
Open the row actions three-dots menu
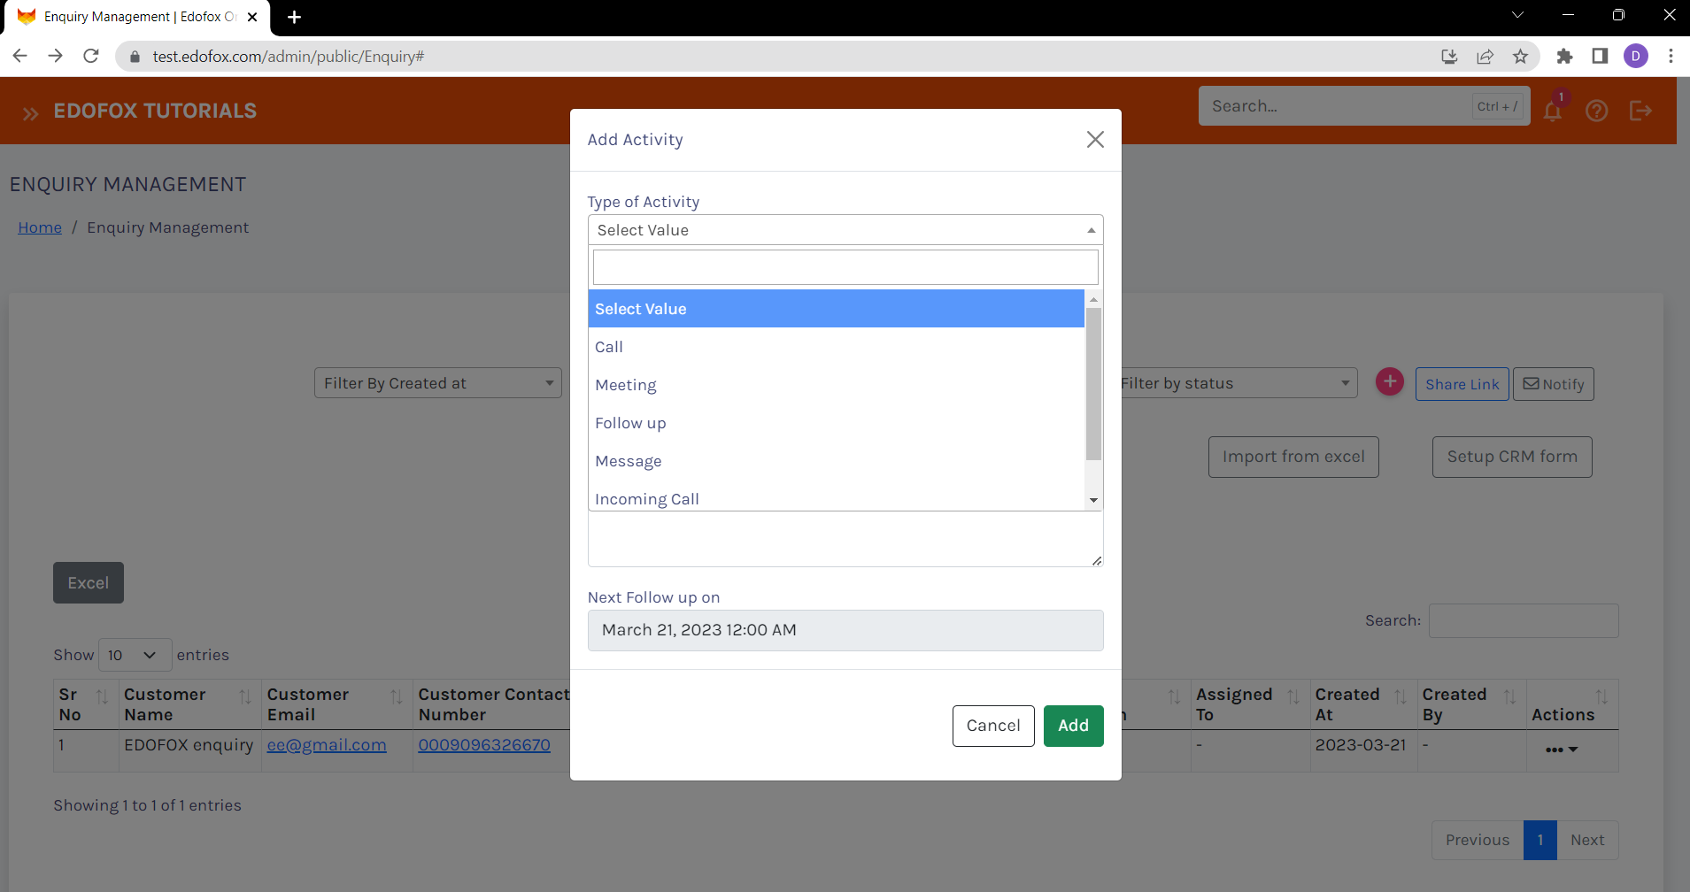click(x=1561, y=750)
